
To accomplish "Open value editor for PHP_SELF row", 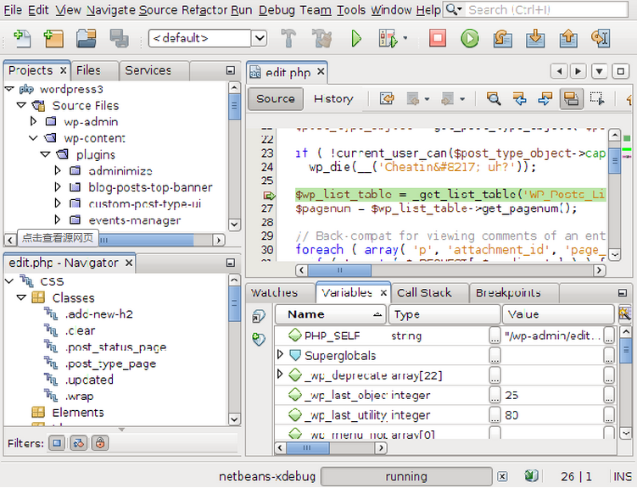I will pyautogui.click(x=608, y=335).
